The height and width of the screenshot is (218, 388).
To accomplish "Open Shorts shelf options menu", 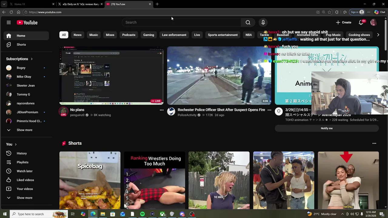I will (374, 144).
